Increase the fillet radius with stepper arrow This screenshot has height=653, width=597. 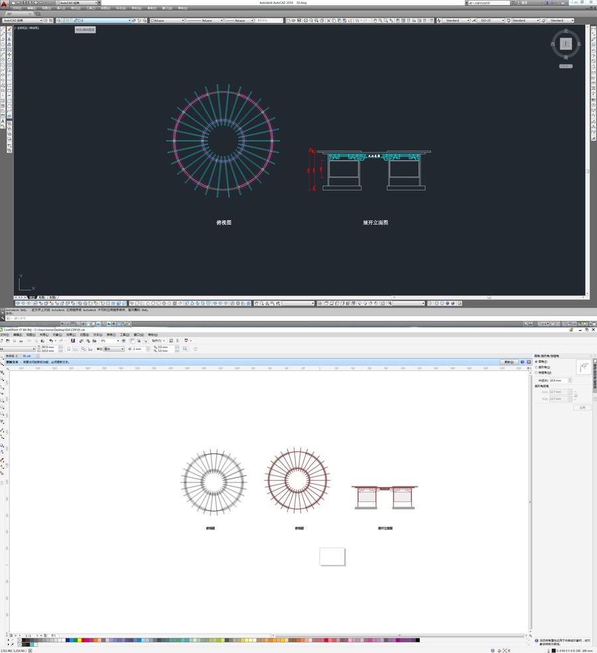coord(570,379)
